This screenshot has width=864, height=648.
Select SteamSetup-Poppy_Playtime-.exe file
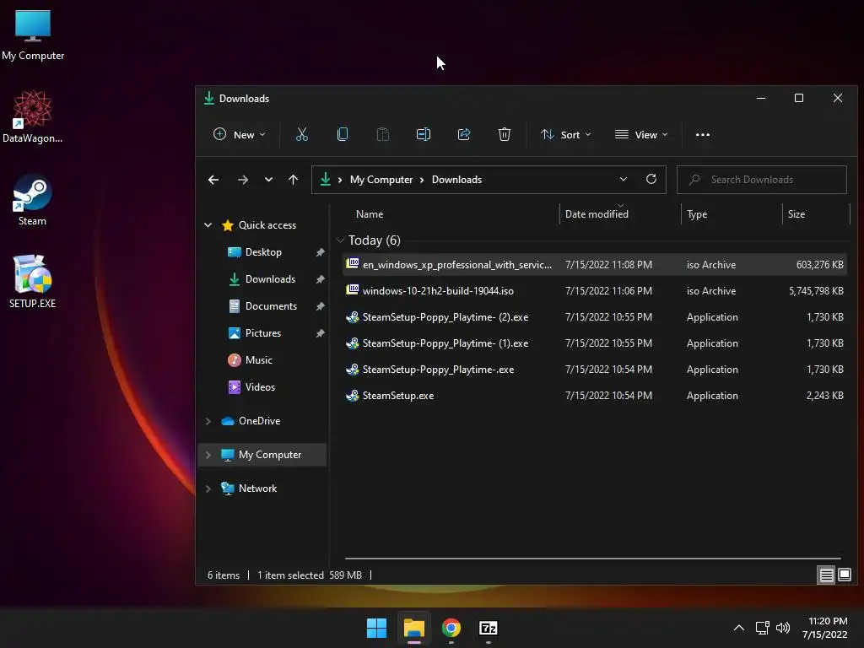594,370
